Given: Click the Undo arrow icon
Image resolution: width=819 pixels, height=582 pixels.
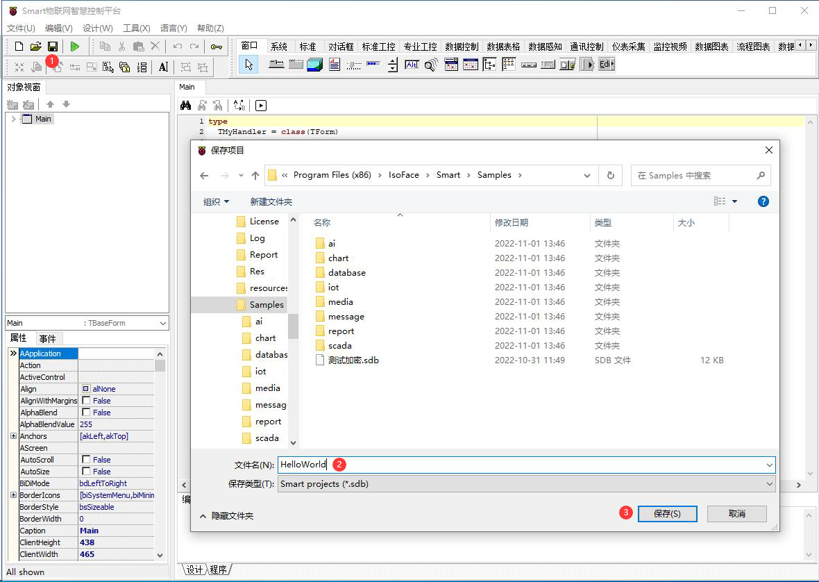Looking at the screenshot, I should (x=178, y=47).
